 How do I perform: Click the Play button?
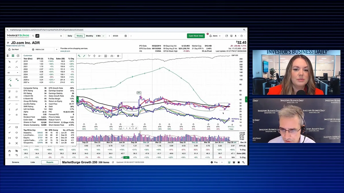tap(214, 162)
